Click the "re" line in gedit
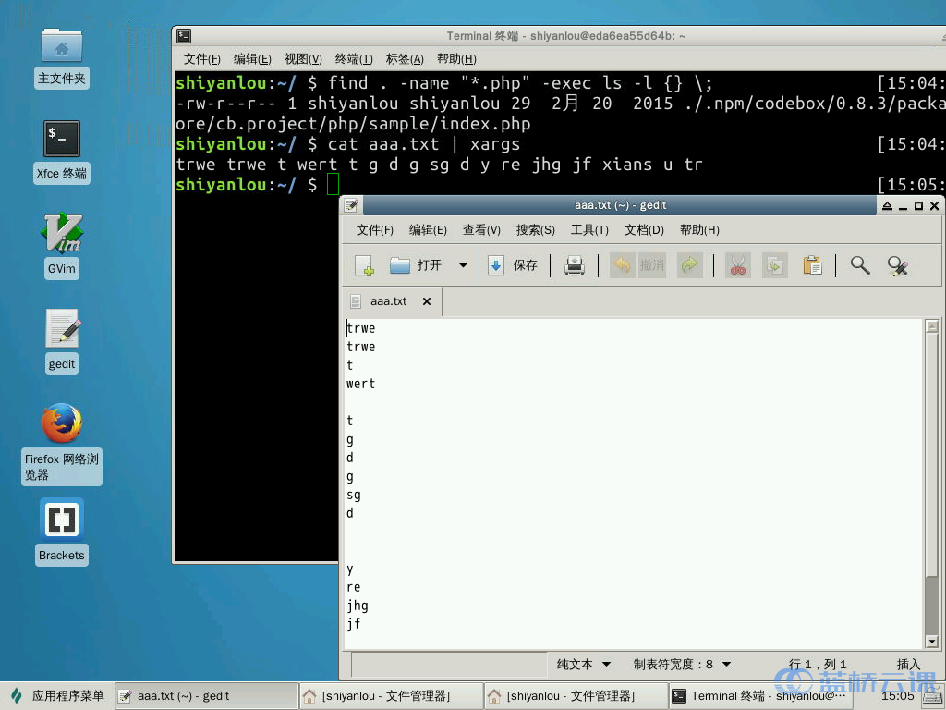This screenshot has height=710, width=946. (354, 587)
